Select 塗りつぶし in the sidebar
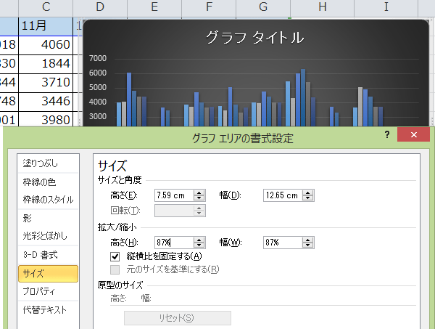Viewport: 435px width, 329px height. click(41, 163)
